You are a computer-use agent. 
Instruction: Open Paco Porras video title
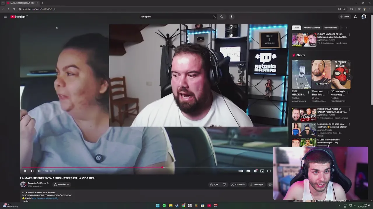tap(332, 111)
